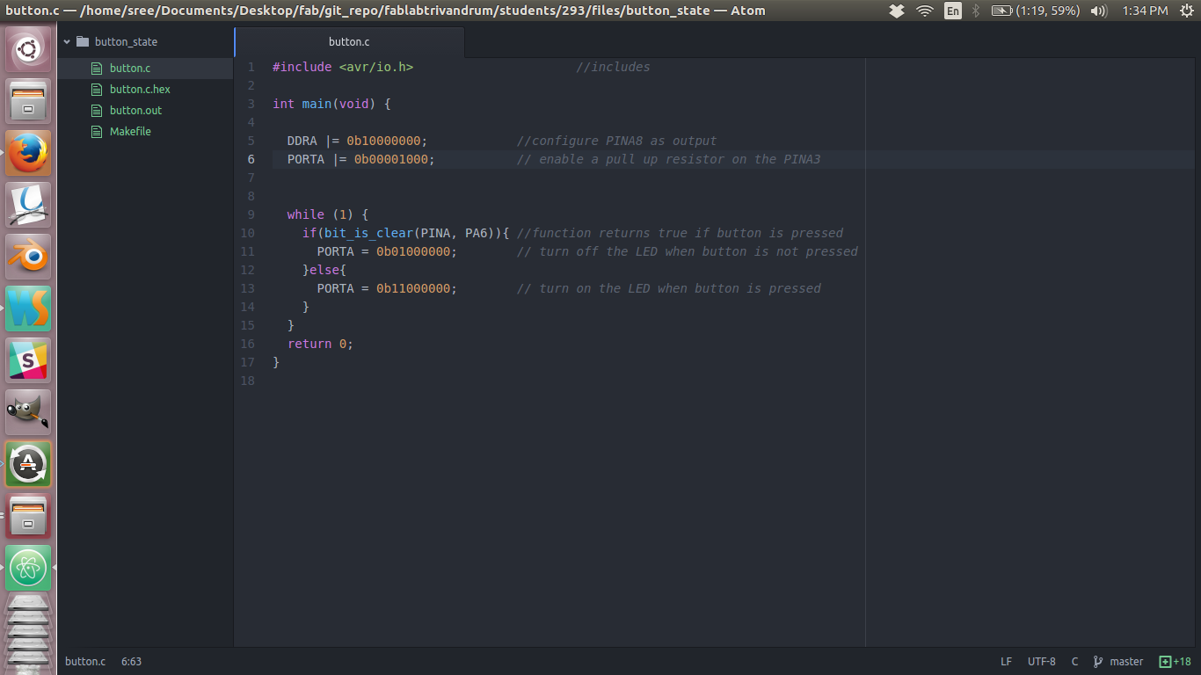Change UTF-8 encoding selector
Image resolution: width=1201 pixels, height=675 pixels.
point(1041,662)
